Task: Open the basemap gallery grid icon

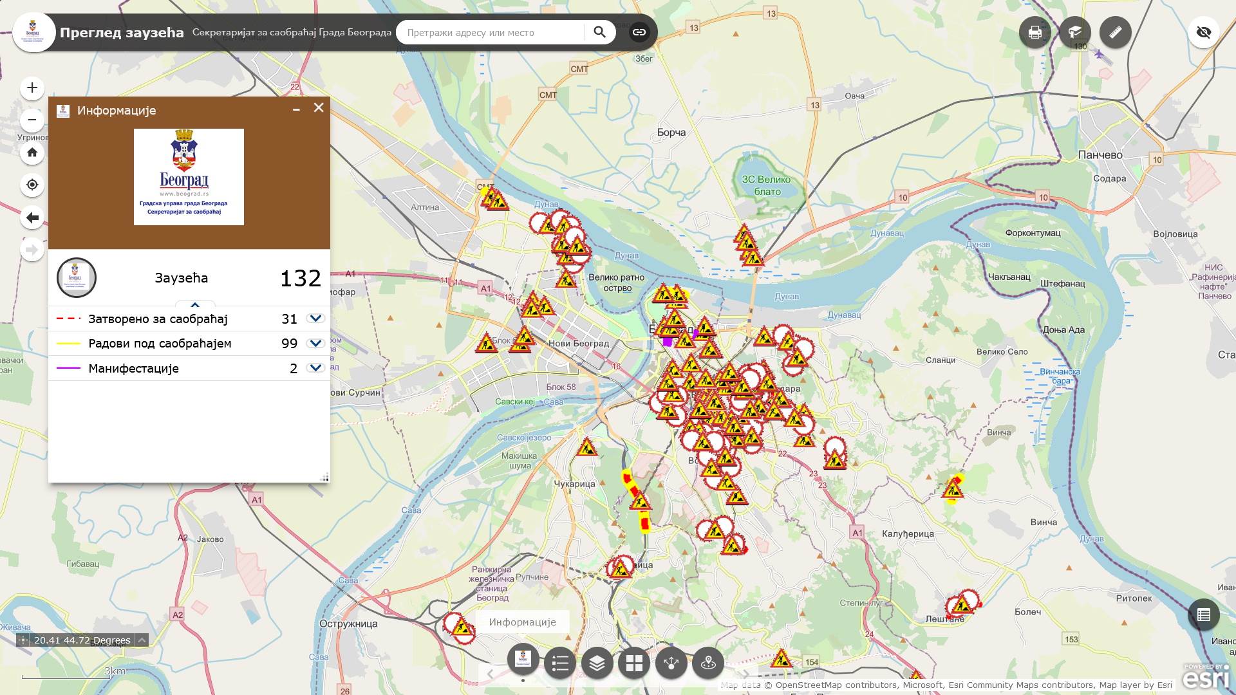Action: click(633, 662)
